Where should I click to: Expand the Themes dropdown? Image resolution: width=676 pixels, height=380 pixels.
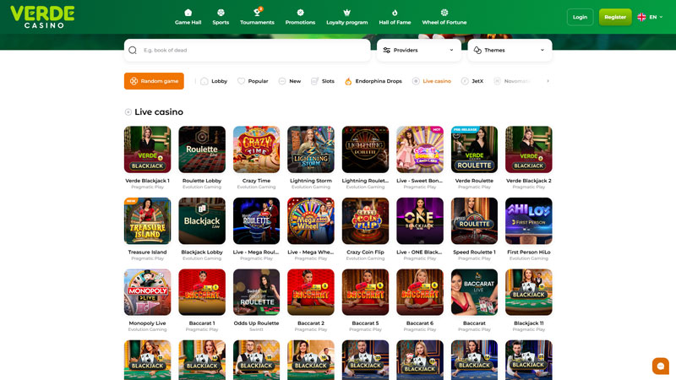click(x=510, y=50)
